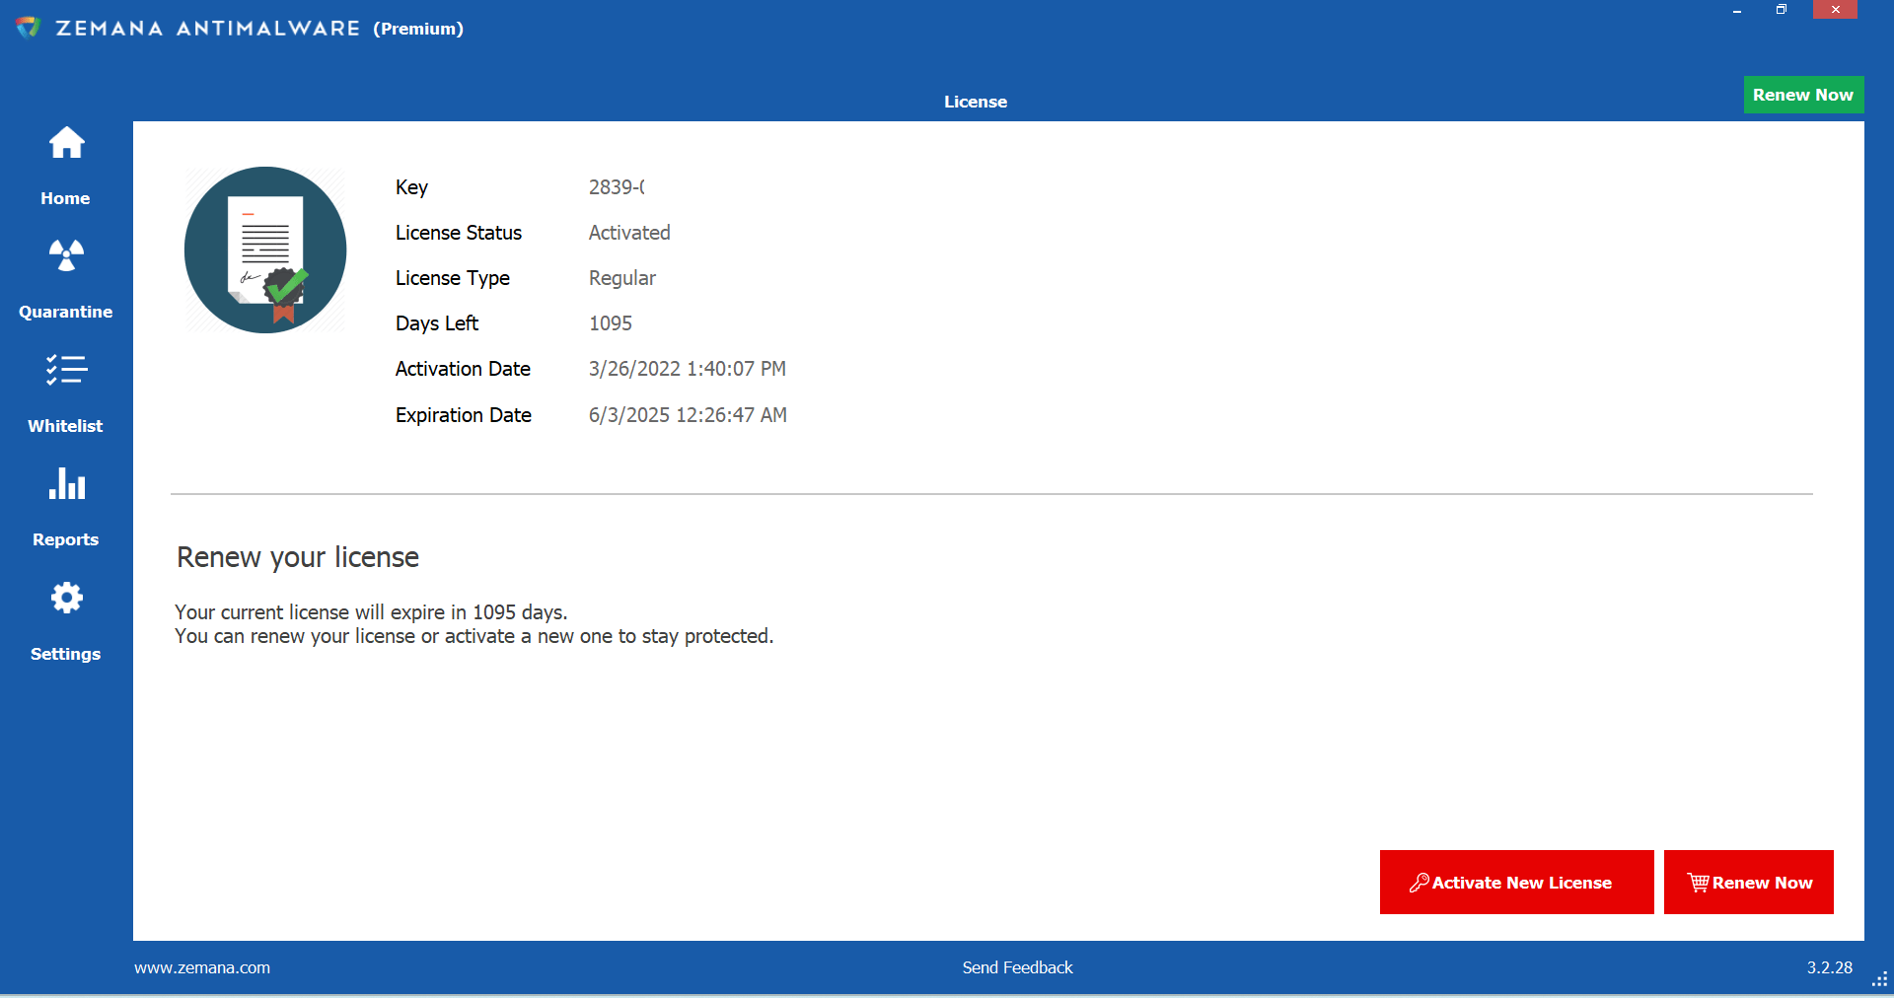Image resolution: width=1894 pixels, height=998 pixels.
Task: Click the Activation Date label
Action: click(463, 369)
